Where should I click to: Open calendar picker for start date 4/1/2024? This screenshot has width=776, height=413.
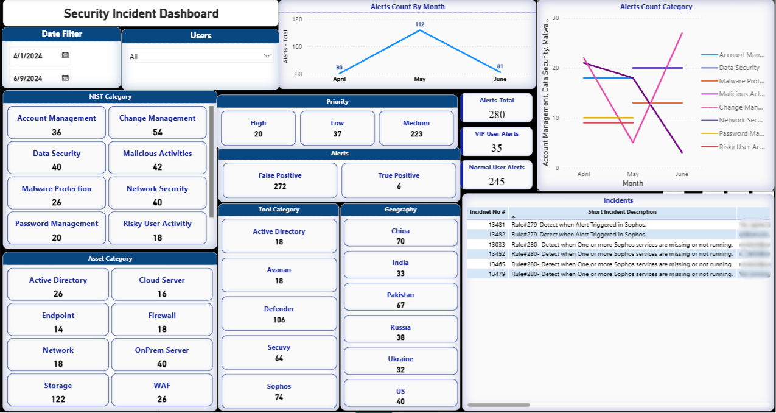click(x=65, y=55)
